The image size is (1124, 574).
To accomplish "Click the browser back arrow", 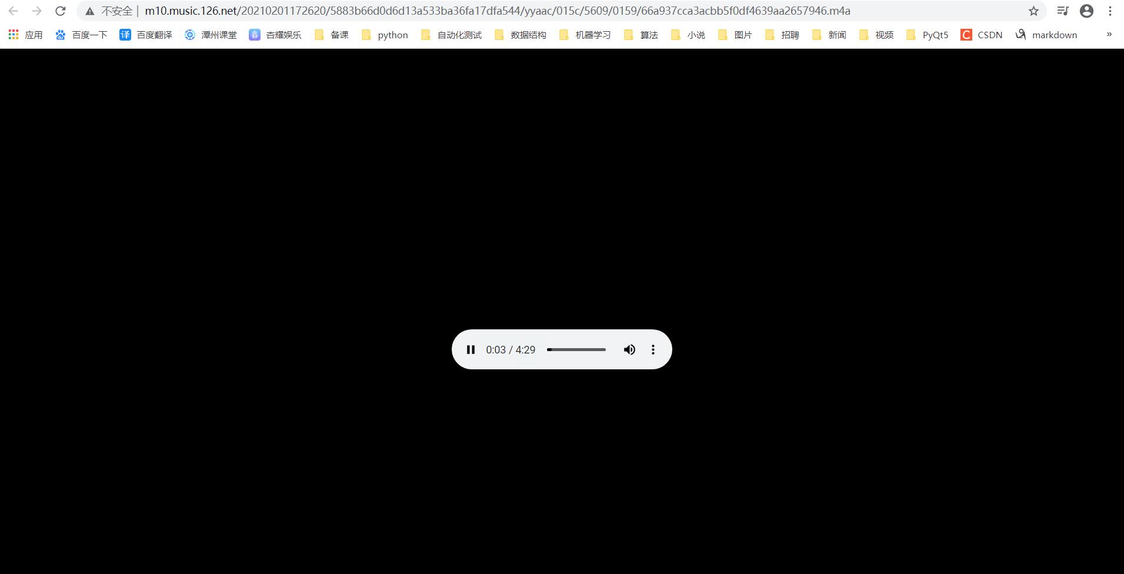I will [14, 11].
